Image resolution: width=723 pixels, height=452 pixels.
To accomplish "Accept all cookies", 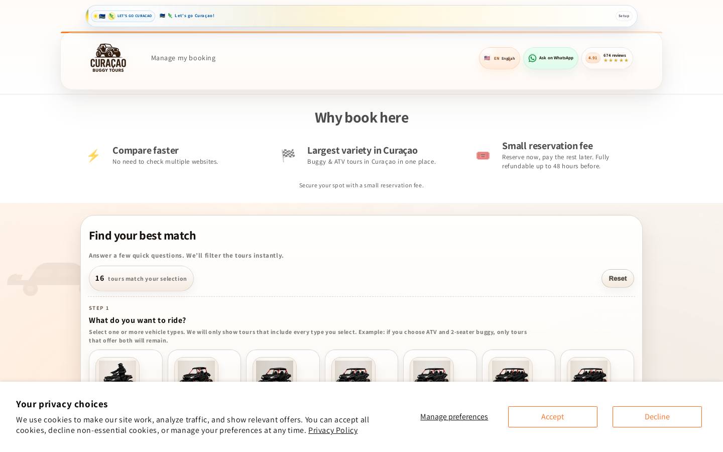I will pyautogui.click(x=552, y=417).
